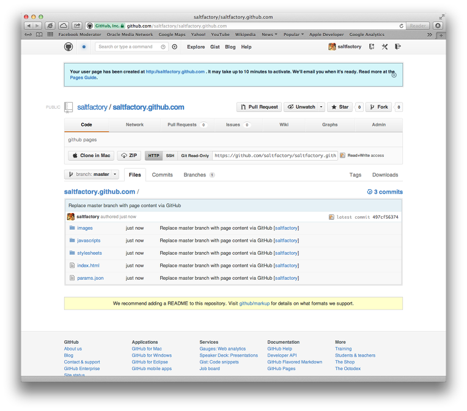Screen dimensions: 467x411
Task: Click the clone URL text field
Action: click(x=275, y=155)
